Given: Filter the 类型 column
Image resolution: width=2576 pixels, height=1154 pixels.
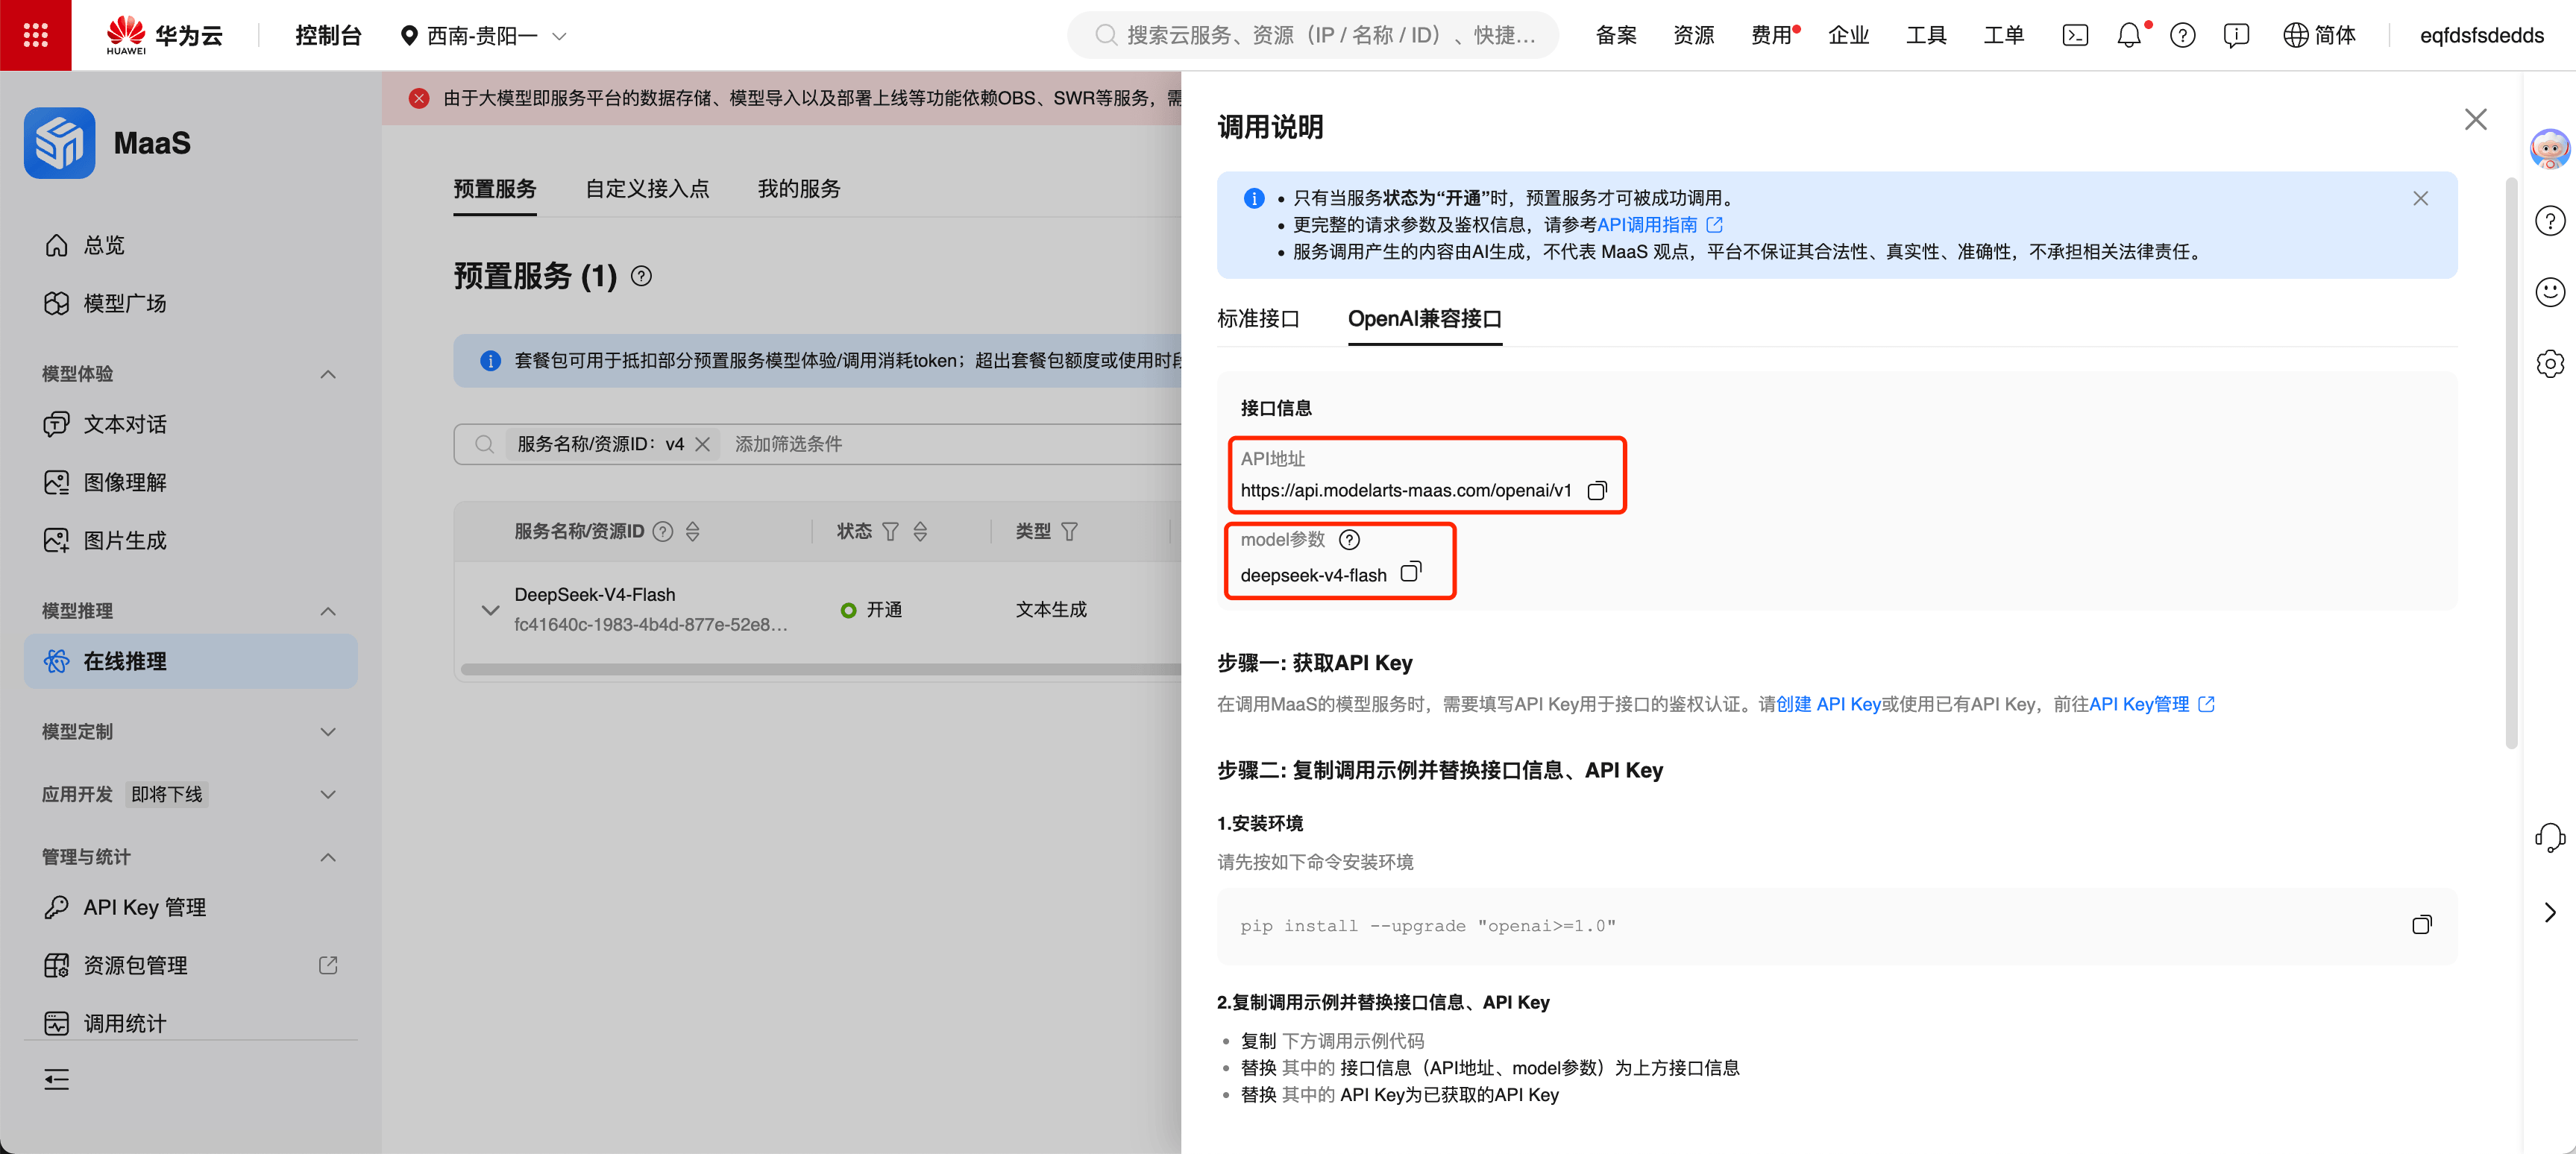Looking at the screenshot, I should [1069, 532].
